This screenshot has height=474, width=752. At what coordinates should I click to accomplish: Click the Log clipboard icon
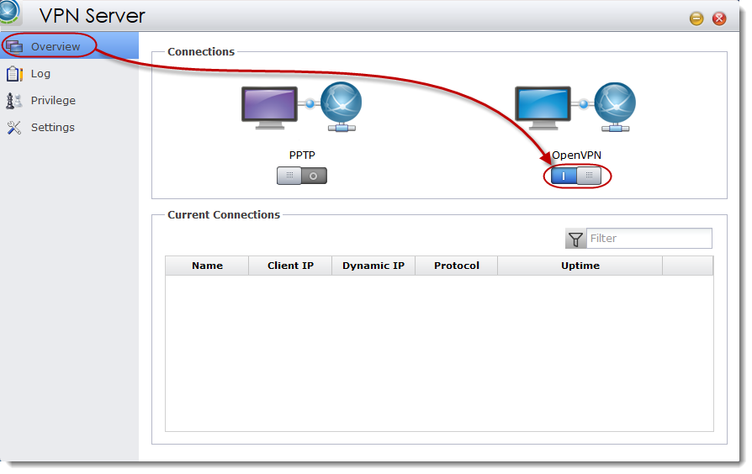click(14, 74)
